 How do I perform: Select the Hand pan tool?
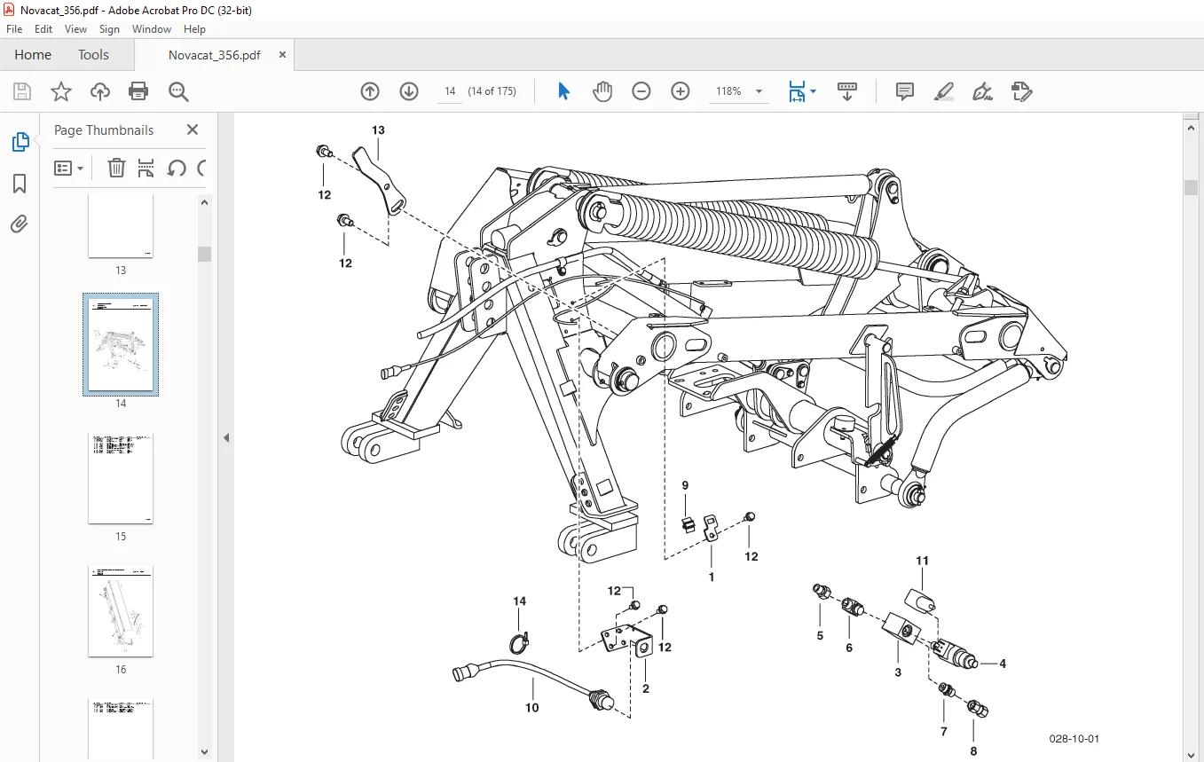coord(602,91)
